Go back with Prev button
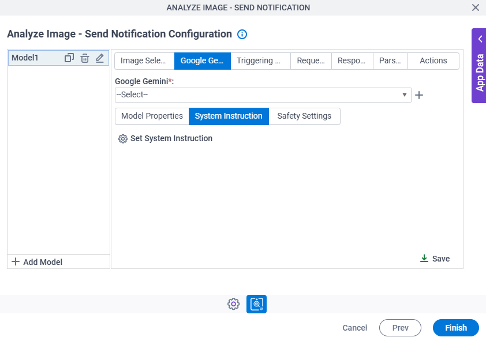 [400, 328]
